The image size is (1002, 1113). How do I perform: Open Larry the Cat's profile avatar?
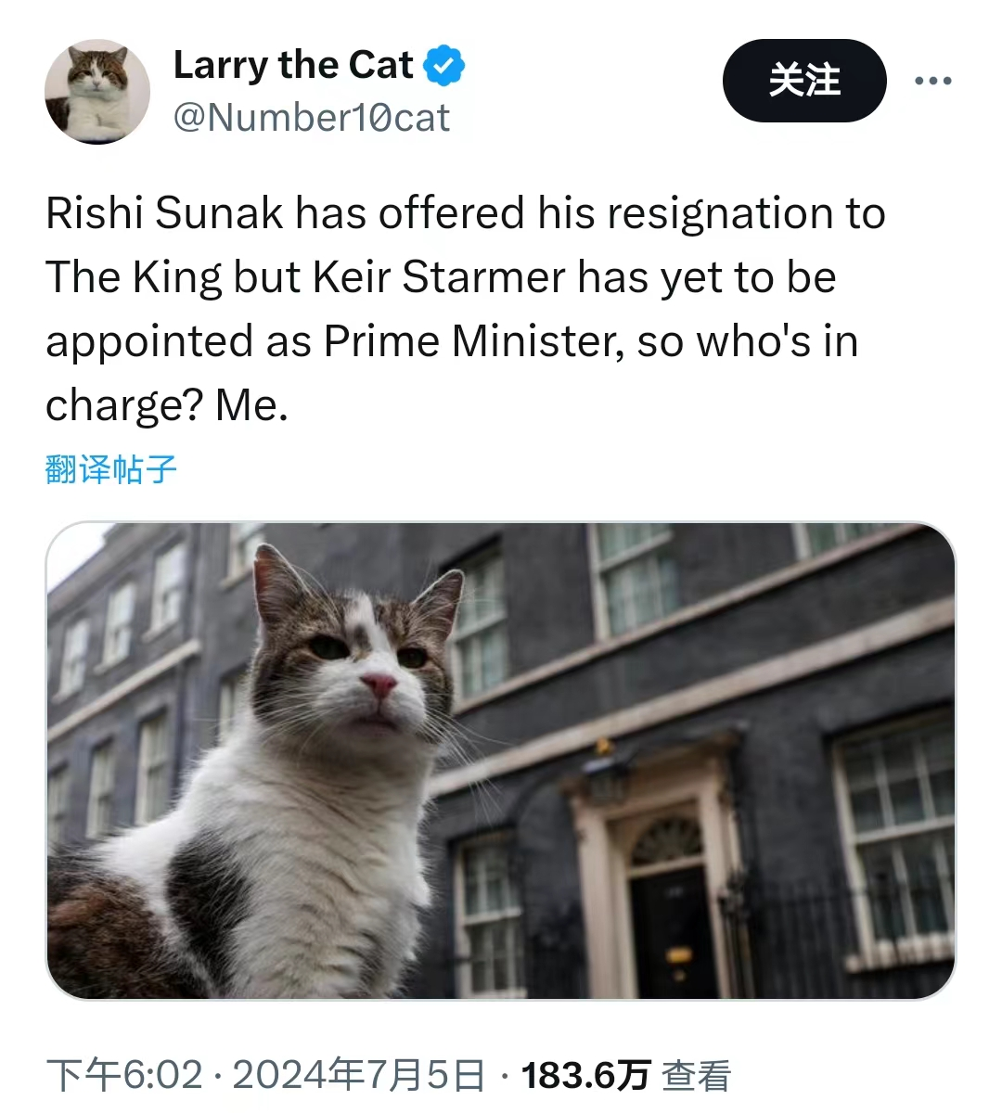click(97, 92)
